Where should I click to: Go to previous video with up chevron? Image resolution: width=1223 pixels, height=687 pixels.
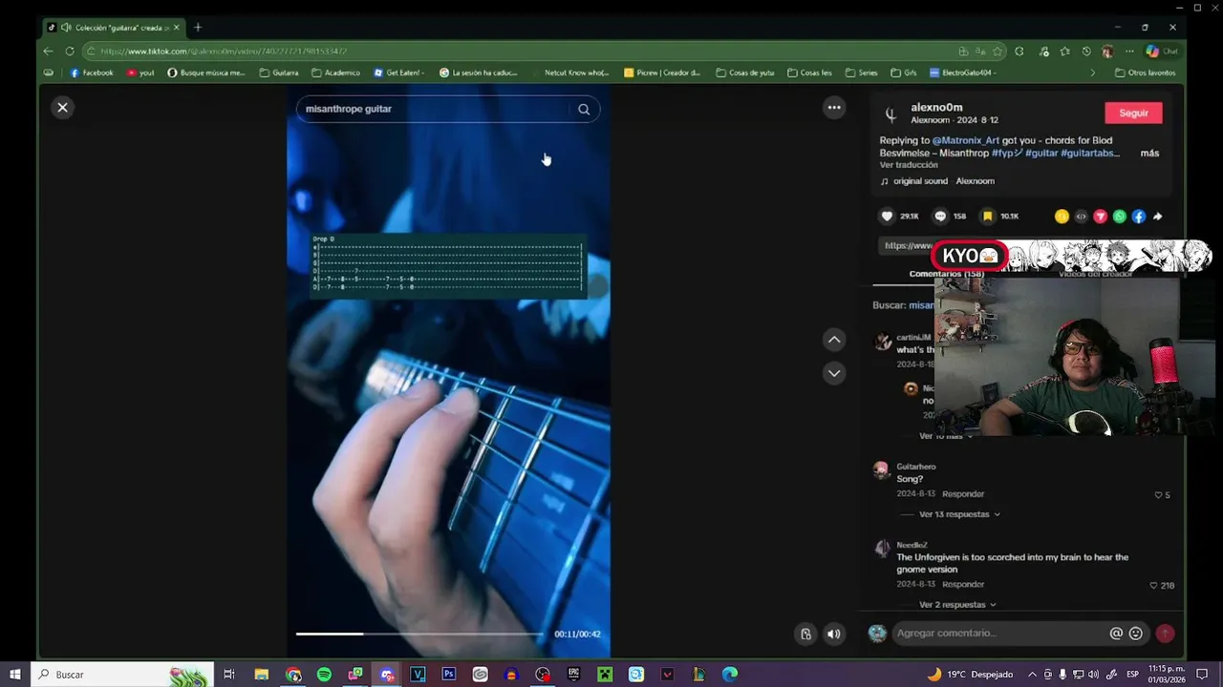click(834, 340)
